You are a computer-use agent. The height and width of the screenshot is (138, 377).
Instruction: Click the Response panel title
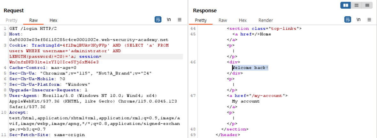(205, 11)
